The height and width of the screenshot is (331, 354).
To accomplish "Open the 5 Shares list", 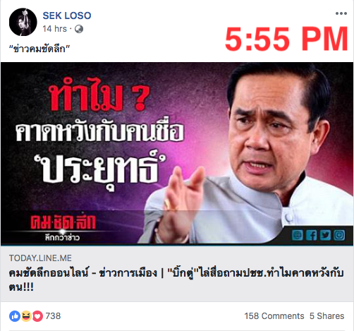I will [326, 316].
